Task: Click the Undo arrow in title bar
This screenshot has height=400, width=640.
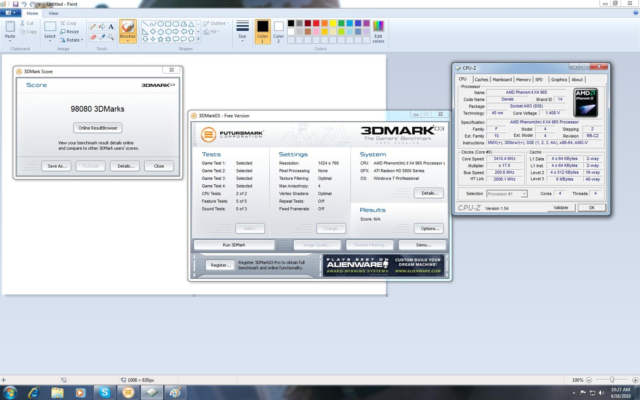Action: coord(24,4)
